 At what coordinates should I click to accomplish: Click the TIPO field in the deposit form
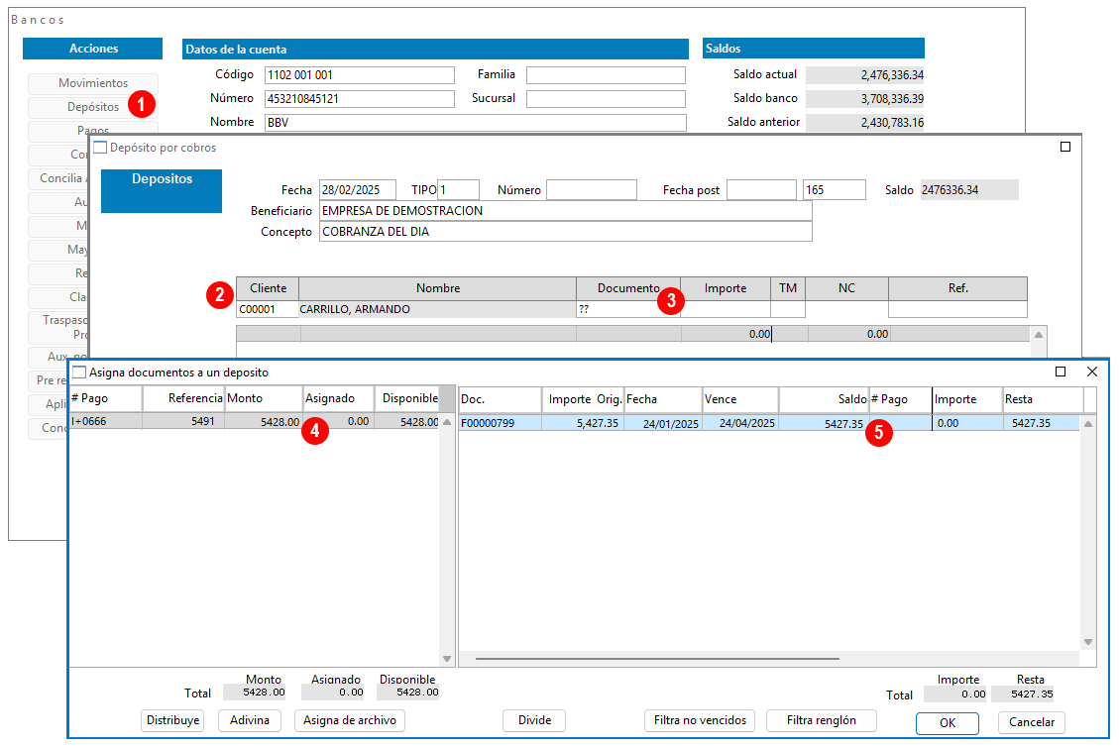click(x=458, y=189)
